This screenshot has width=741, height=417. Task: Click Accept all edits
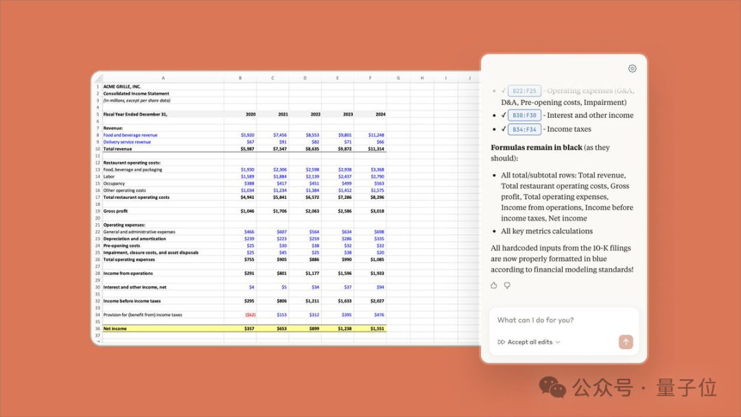(530, 342)
